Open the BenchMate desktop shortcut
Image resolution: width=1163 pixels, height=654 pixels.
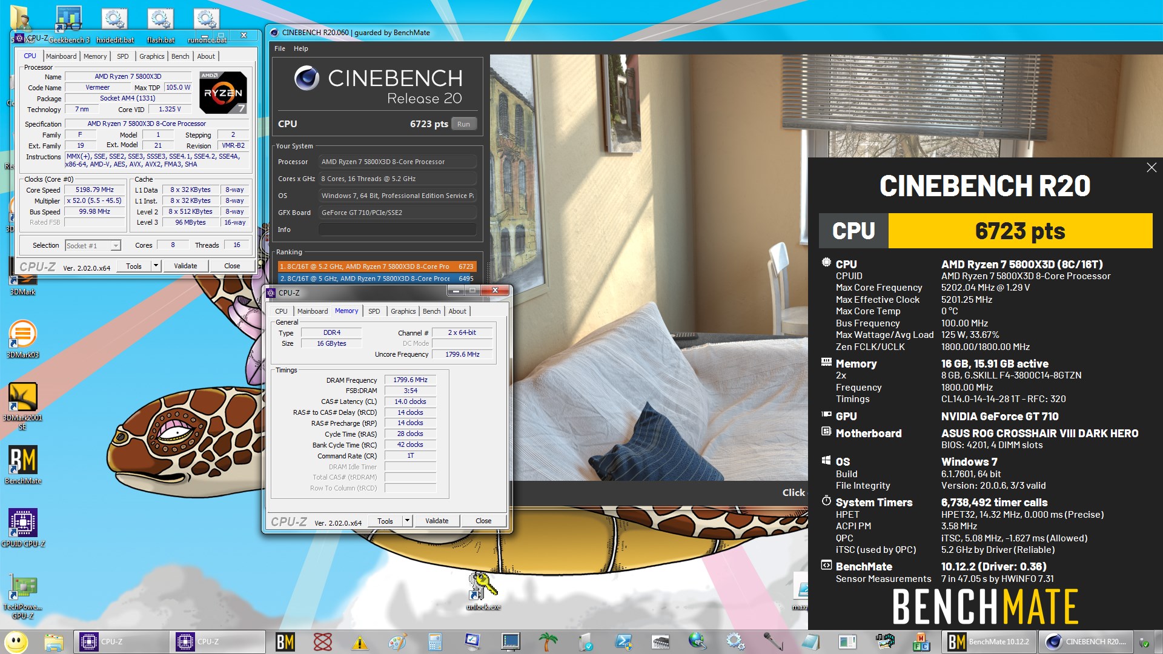click(22, 464)
